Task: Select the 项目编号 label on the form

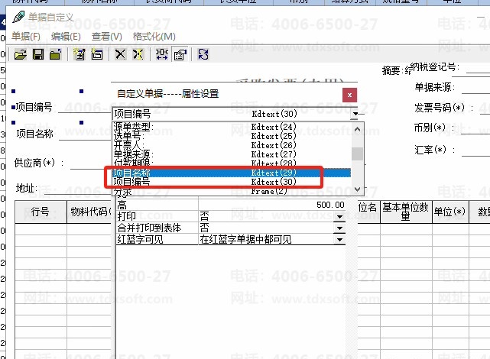Action: point(34,107)
